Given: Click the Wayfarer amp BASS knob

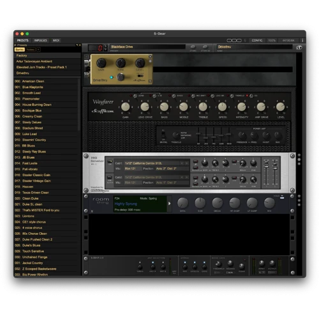Looking at the screenshot, I should [x=164, y=107].
